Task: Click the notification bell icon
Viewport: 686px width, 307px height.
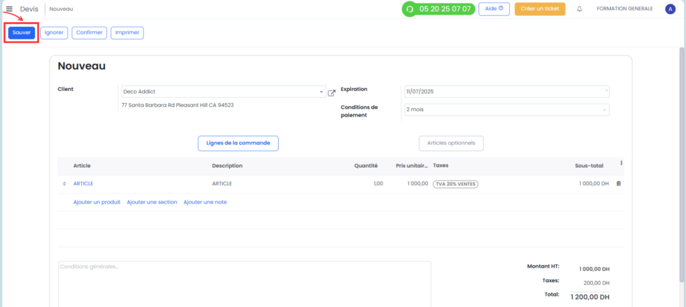Action: point(579,9)
